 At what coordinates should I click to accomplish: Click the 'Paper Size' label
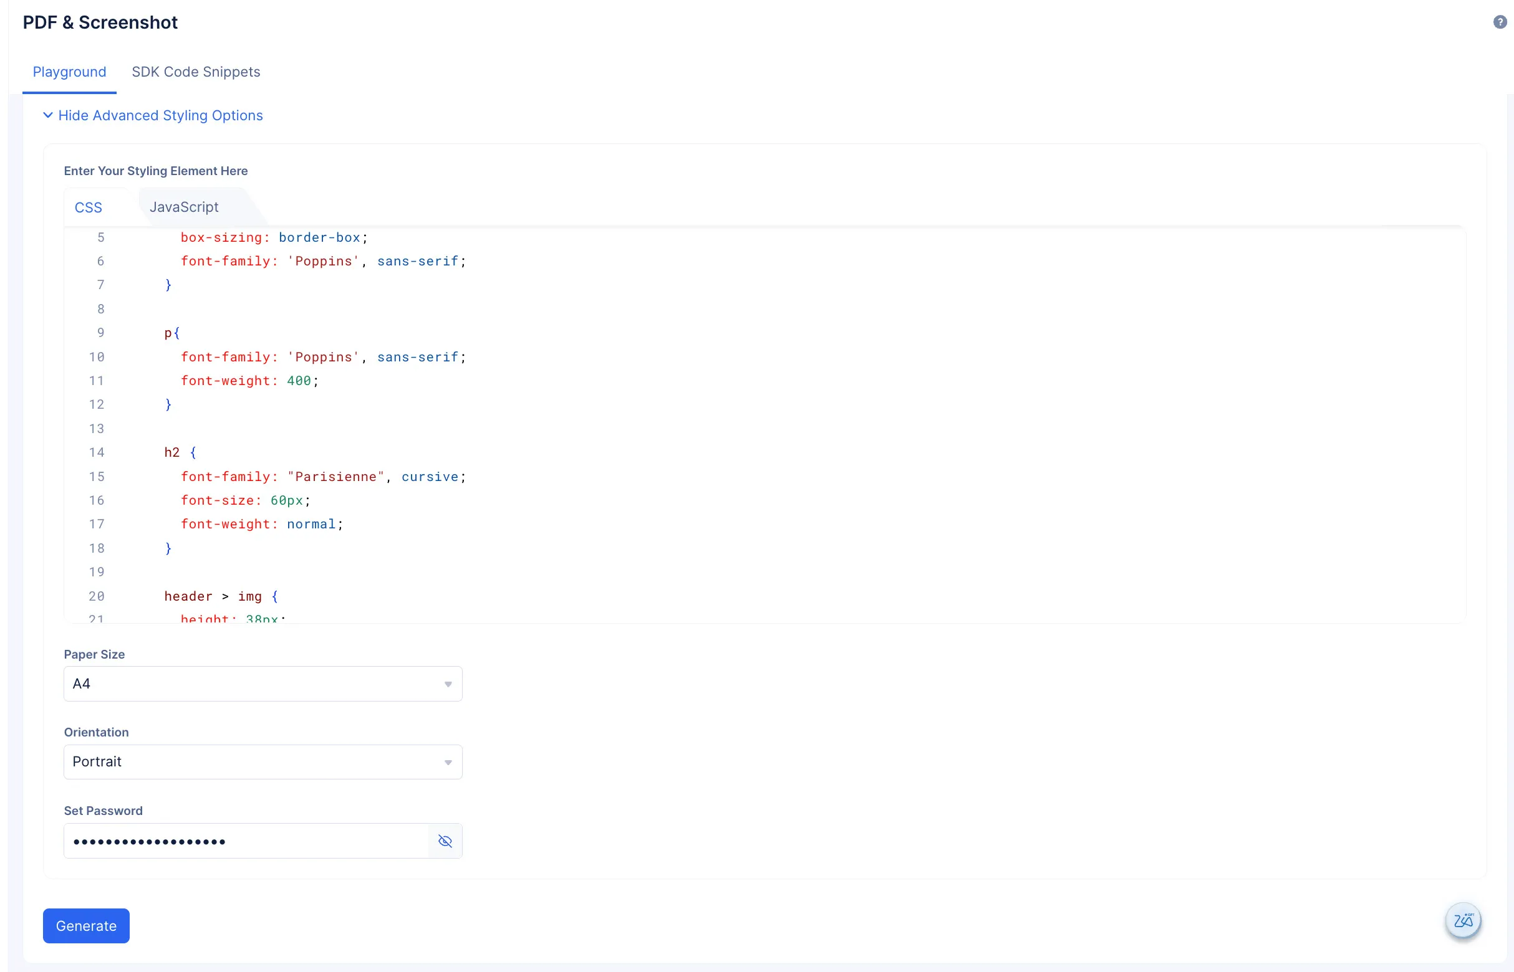point(95,654)
